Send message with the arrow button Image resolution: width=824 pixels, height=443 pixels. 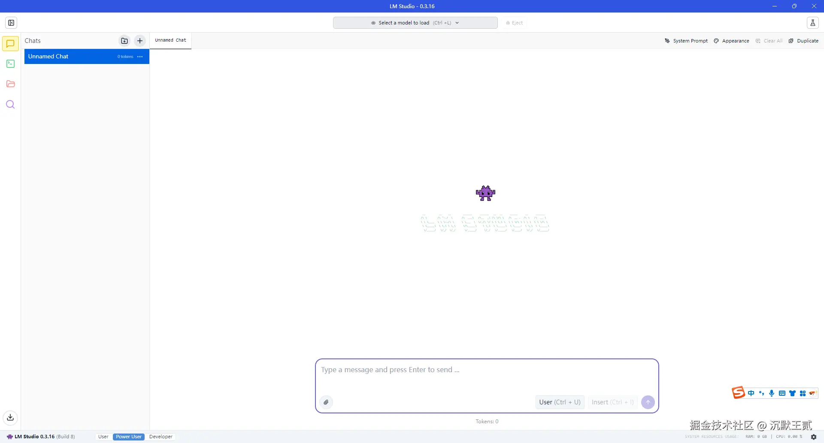coord(648,402)
